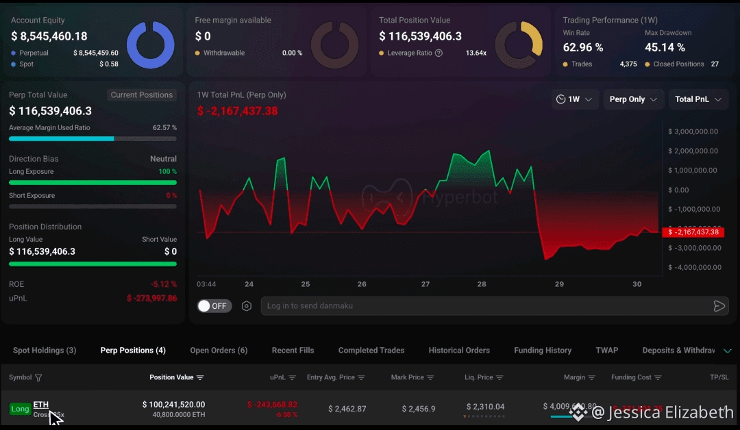The image size is (740, 430).
Task: Sort by uPnL column icon
Action: click(x=292, y=378)
